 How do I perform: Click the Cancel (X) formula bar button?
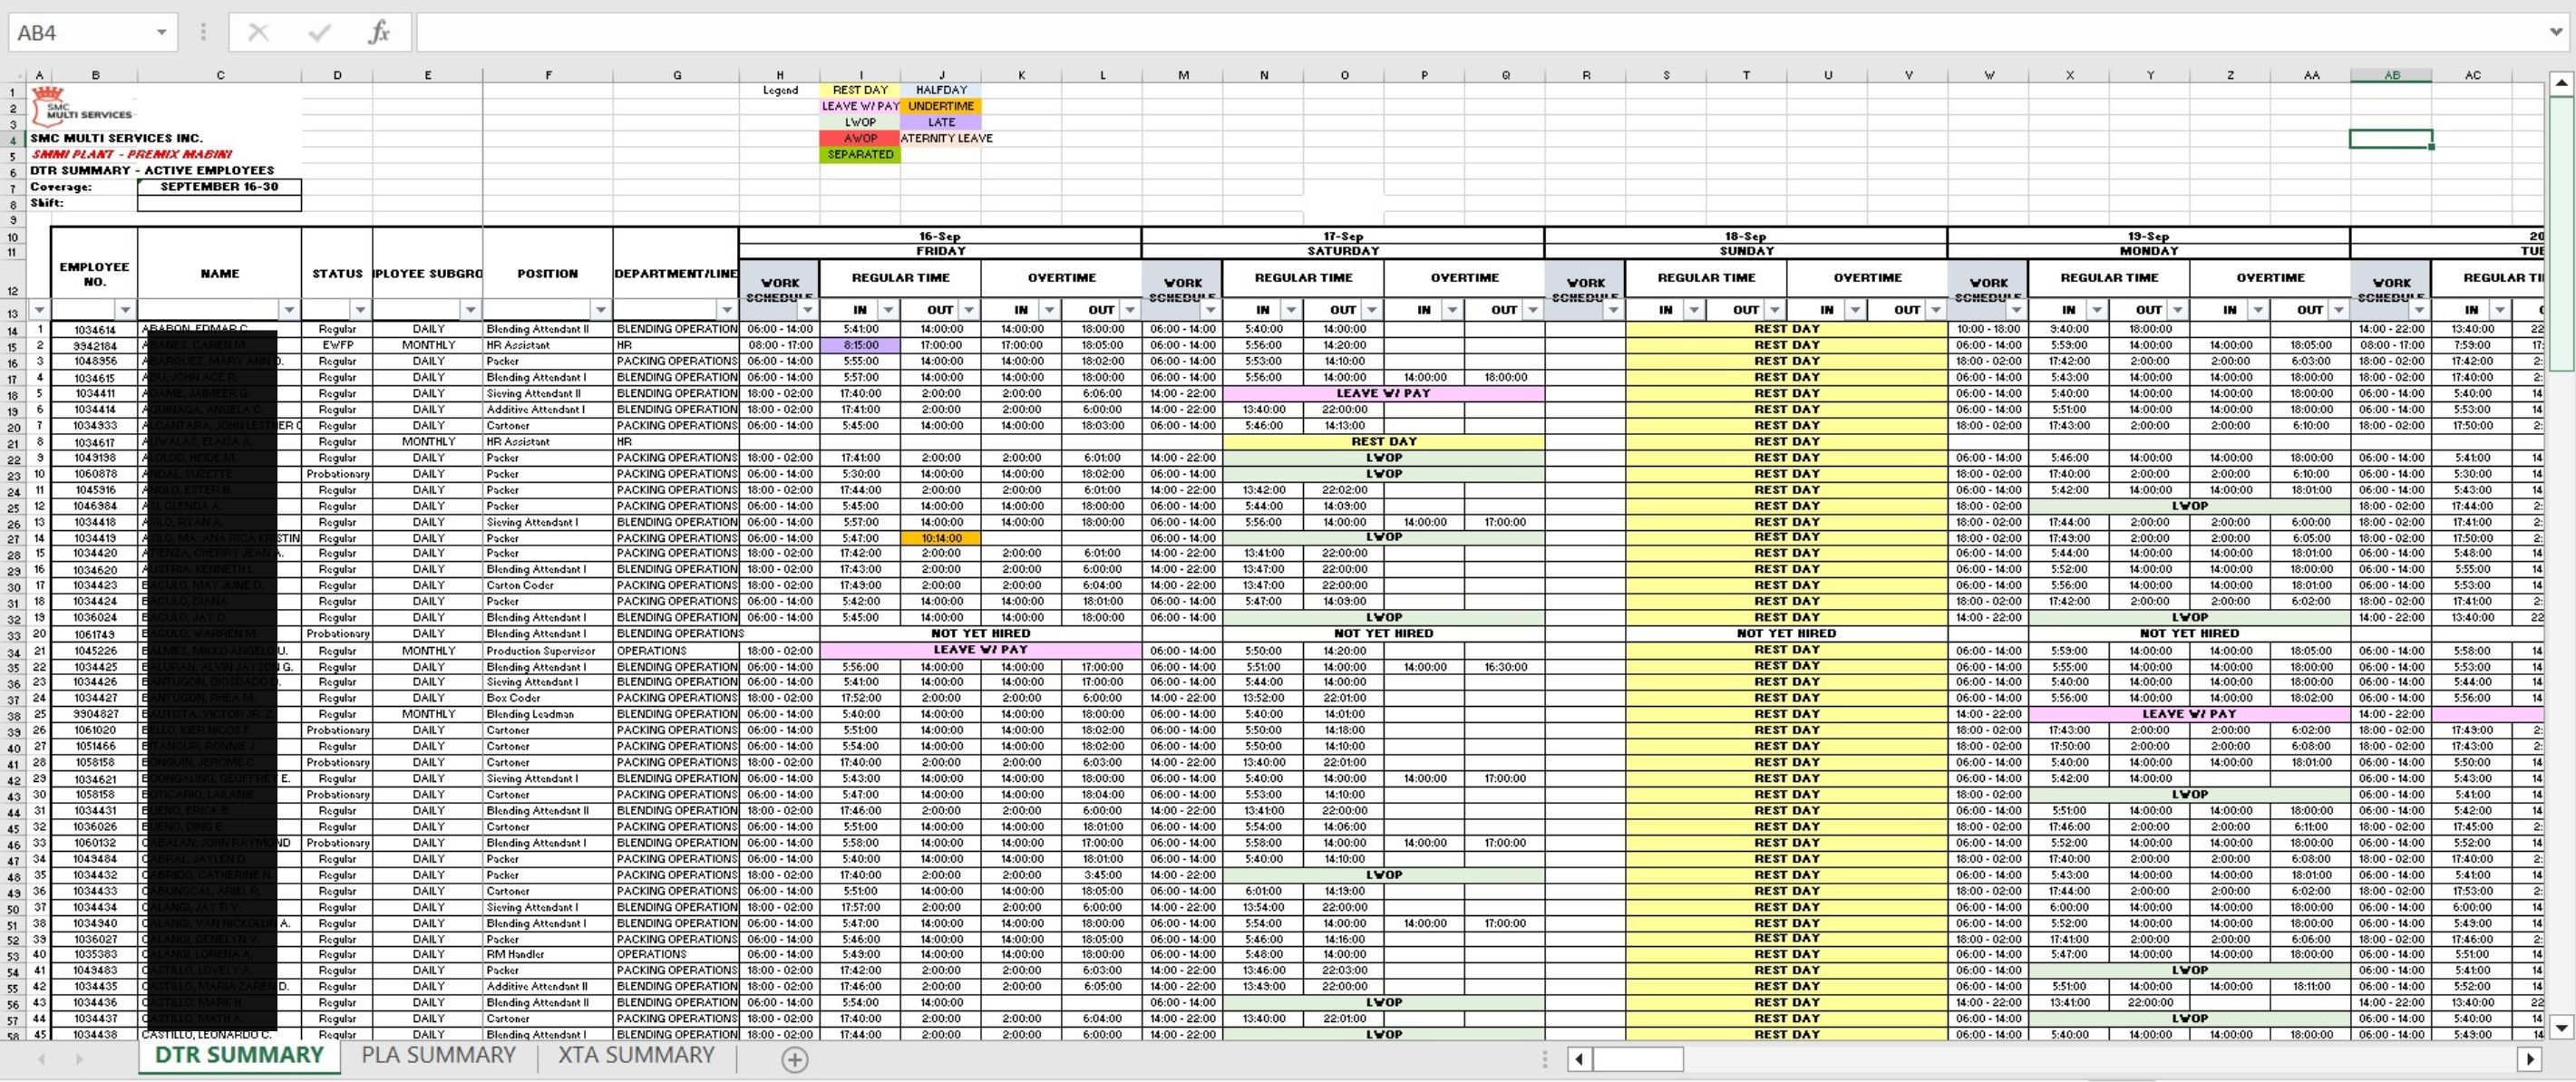click(x=258, y=33)
